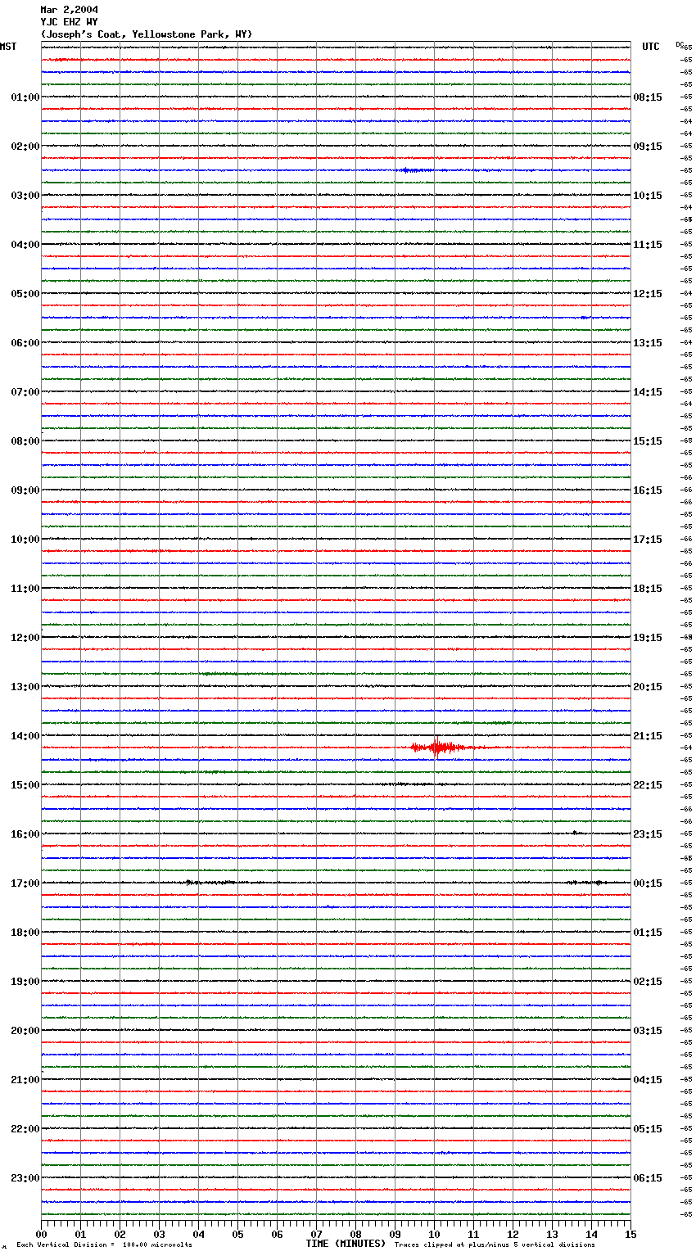Click the "20:15" UTC time label

point(648,687)
